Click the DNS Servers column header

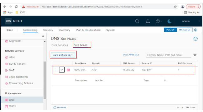[x=129, y=63]
